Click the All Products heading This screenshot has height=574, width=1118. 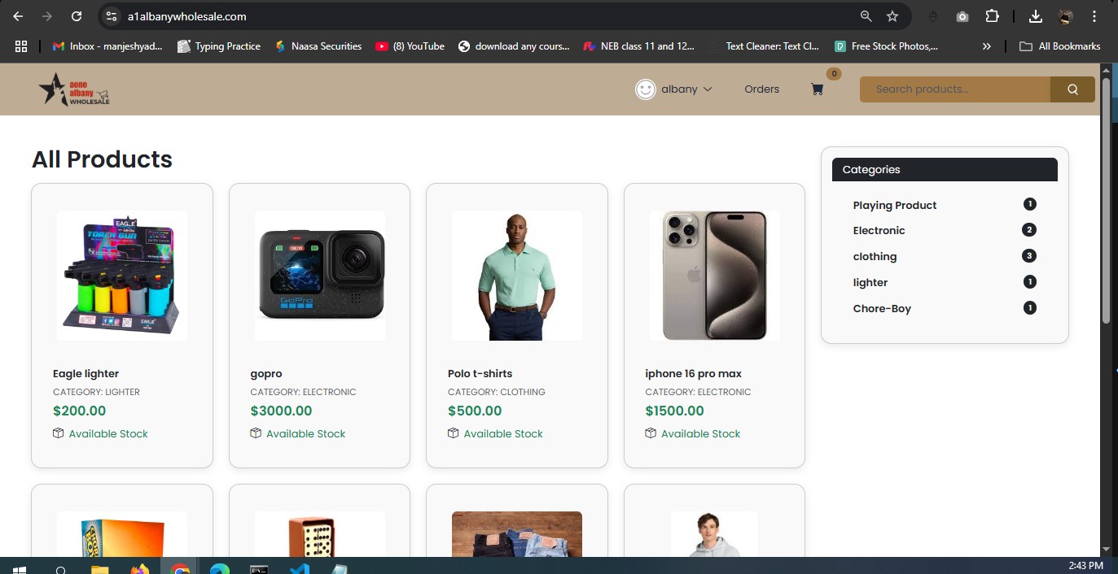(102, 159)
